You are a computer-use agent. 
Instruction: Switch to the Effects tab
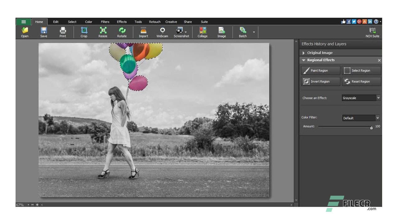pyautogui.click(x=122, y=22)
